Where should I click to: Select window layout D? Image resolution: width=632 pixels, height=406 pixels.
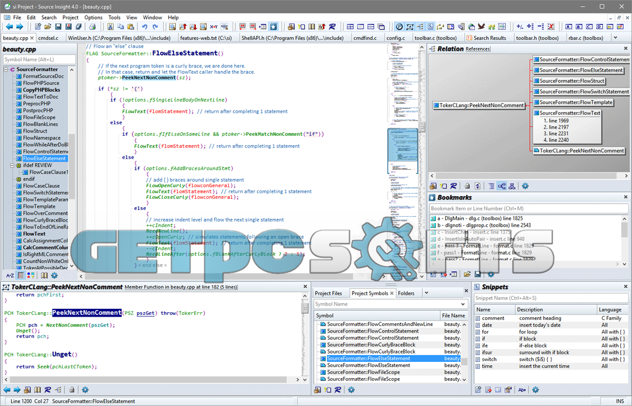click(x=600, y=27)
